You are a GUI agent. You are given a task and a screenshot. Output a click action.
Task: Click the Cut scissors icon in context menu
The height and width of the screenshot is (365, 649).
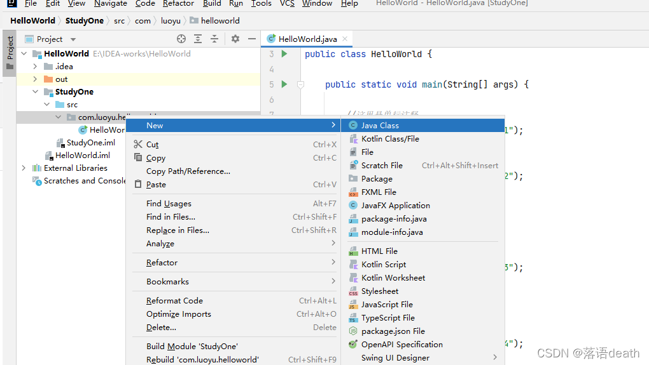tap(138, 144)
